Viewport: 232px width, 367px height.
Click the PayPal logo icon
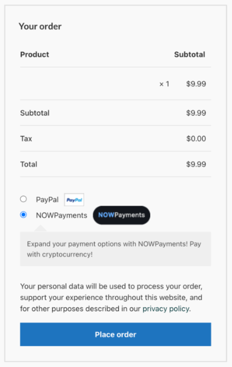74,200
